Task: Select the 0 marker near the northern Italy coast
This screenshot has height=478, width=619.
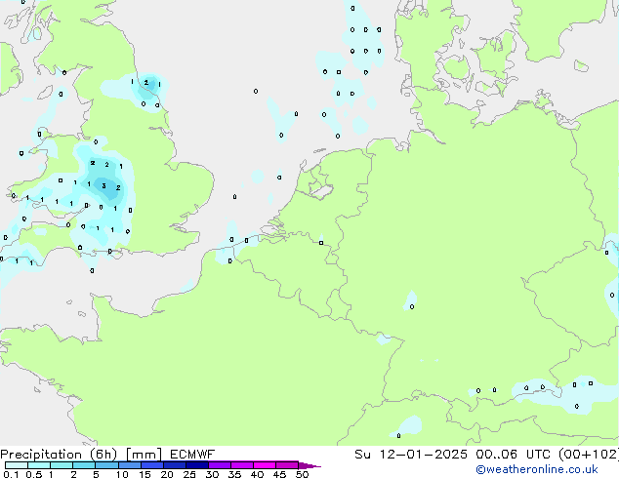Action: pos(398,435)
